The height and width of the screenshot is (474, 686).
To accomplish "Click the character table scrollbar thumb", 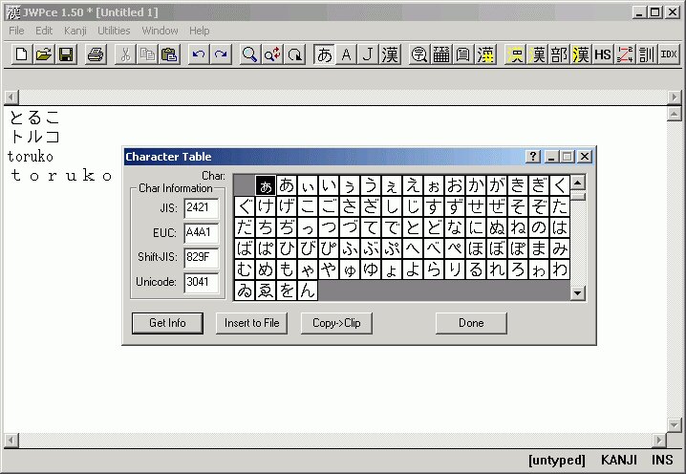I will pos(578,196).
